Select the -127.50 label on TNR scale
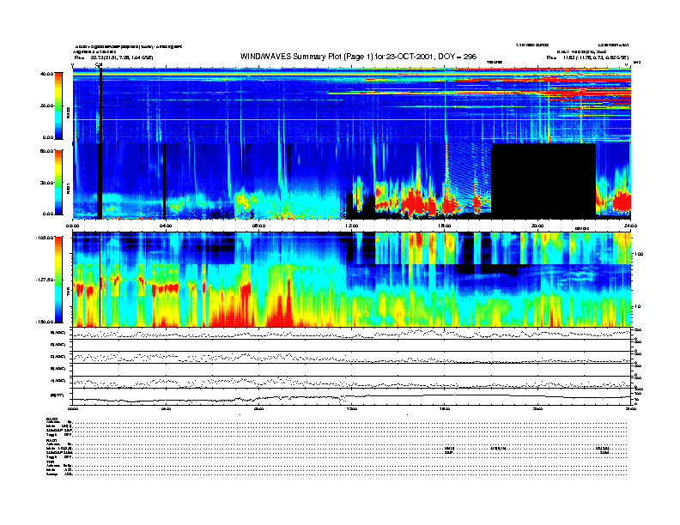The height and width of the screenshot is (525, 680). click(46, 280)
